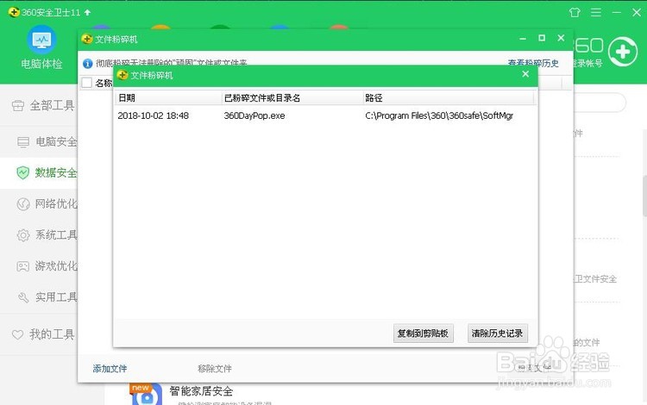The height and width of the screenshot is (405, 647).
Task: Click the upgrade arrow beside 360安全卫士11
Action: (87, 12)
